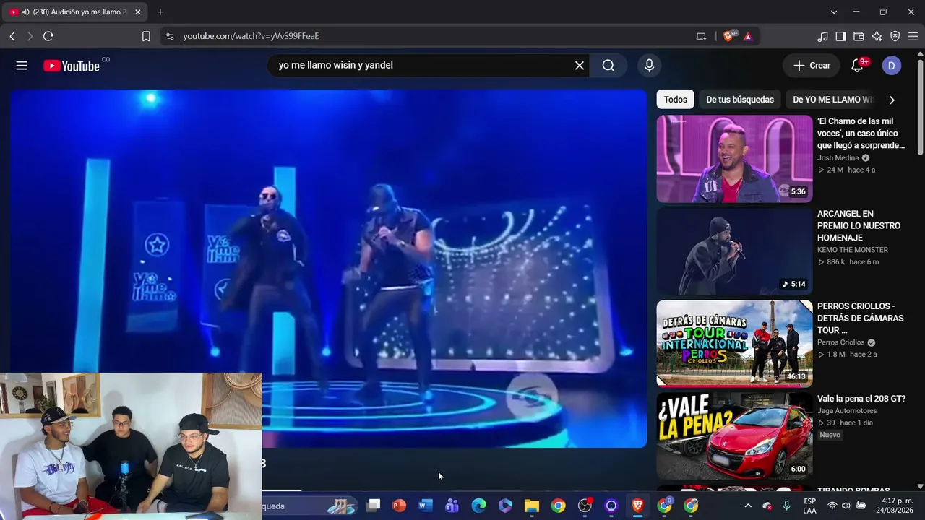Click the video player to pause
The width and height of the screenshot is (925, 520).
click(328, 269)
